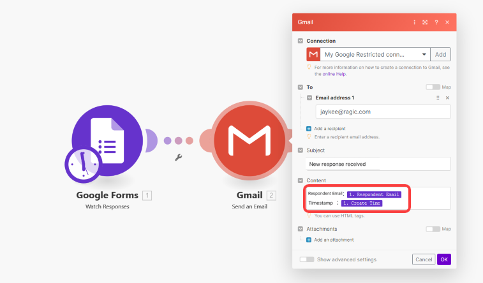Click the Watch Responses label

click(x=107, y=207)
